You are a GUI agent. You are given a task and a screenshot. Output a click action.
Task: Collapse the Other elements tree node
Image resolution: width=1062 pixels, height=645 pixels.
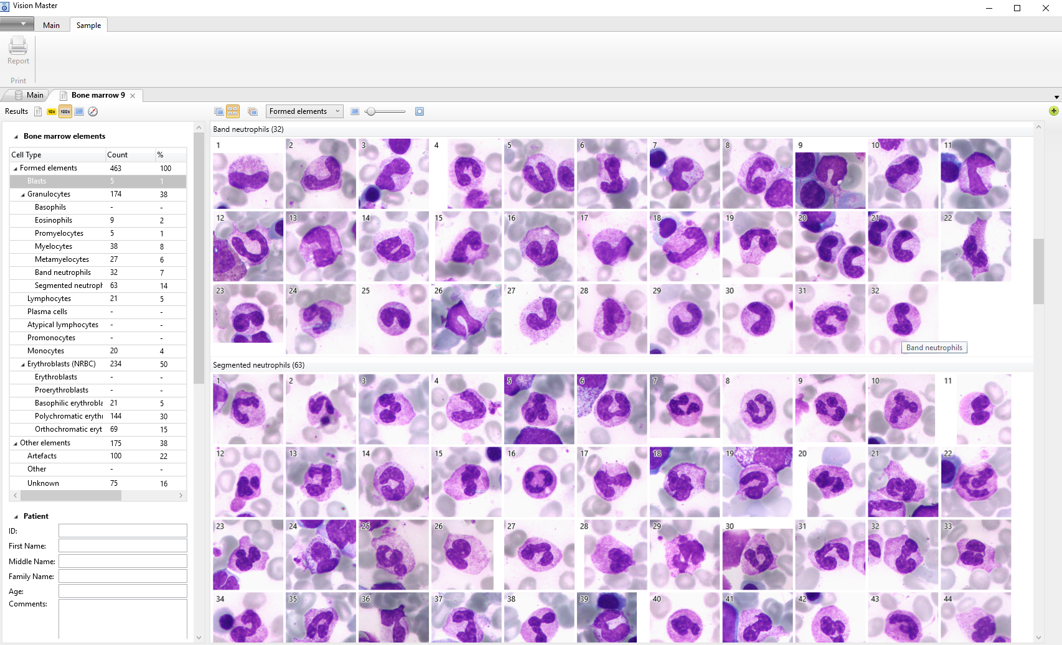coord(16,443)
